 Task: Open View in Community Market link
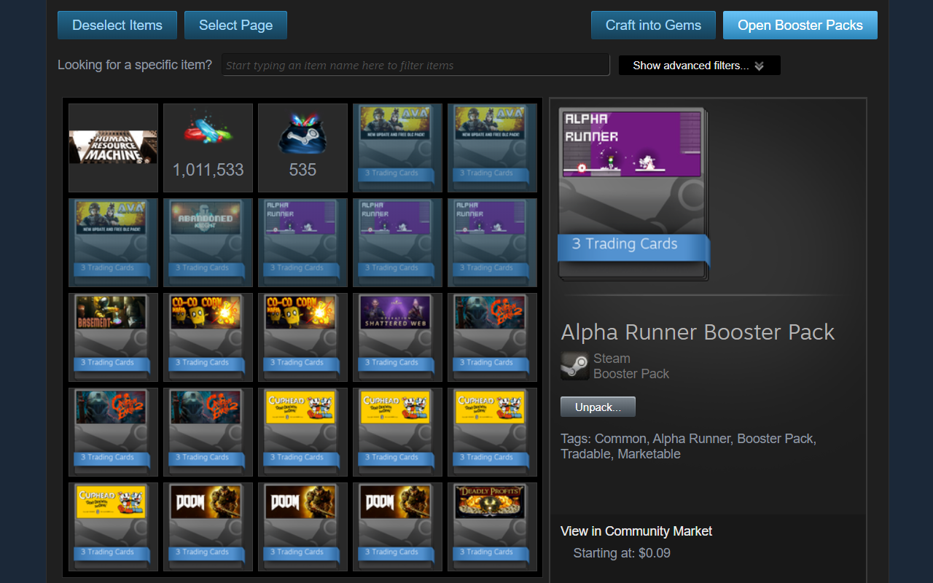click(636, 531)
